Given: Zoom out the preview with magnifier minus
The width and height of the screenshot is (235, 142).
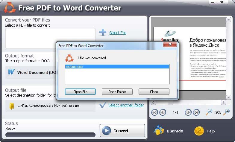Looking at the screenshot, I should [209, 112].
